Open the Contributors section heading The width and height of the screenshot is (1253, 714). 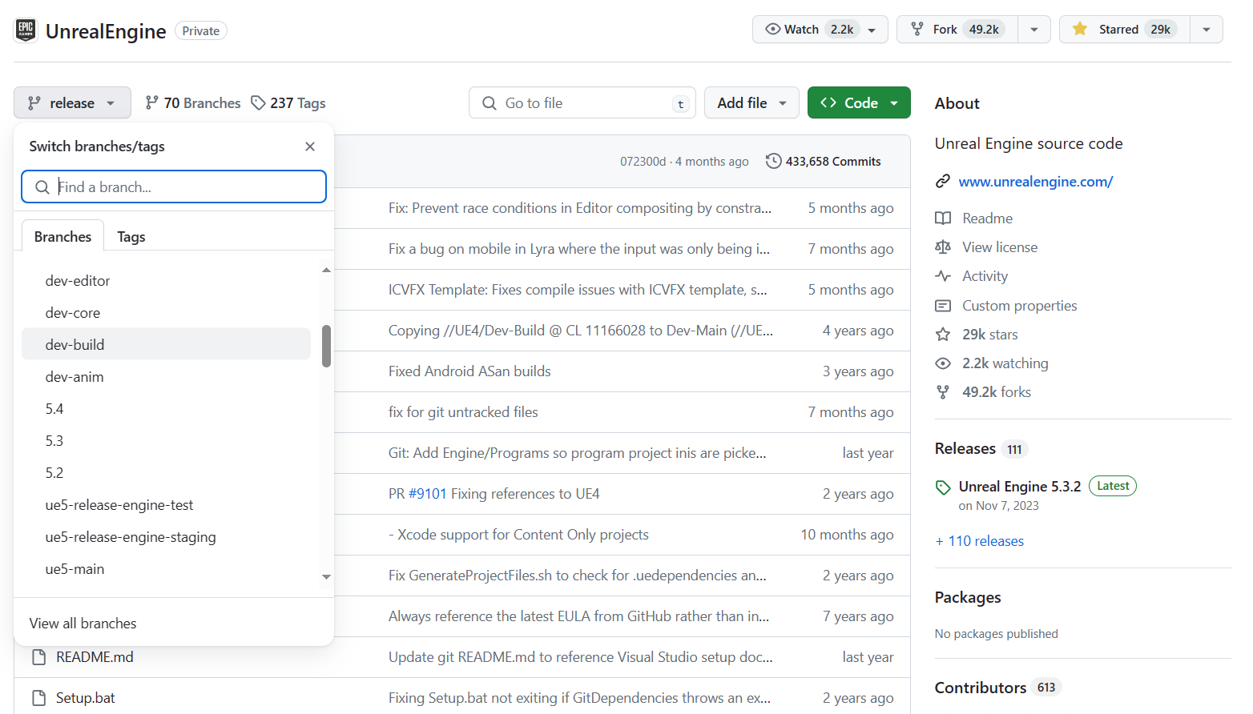tap(981, 688)
